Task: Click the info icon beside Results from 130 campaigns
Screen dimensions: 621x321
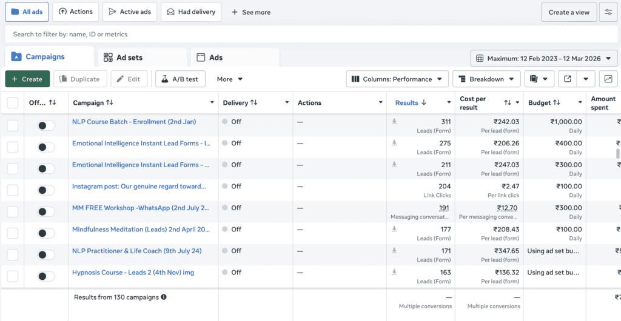Action: click(x=164, y=297)
